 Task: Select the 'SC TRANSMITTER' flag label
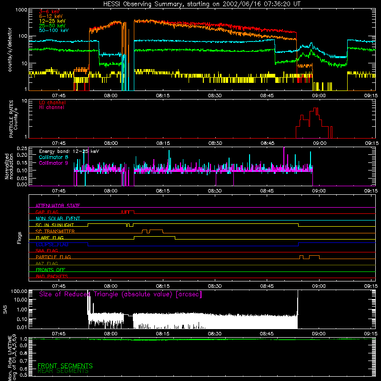55,231
